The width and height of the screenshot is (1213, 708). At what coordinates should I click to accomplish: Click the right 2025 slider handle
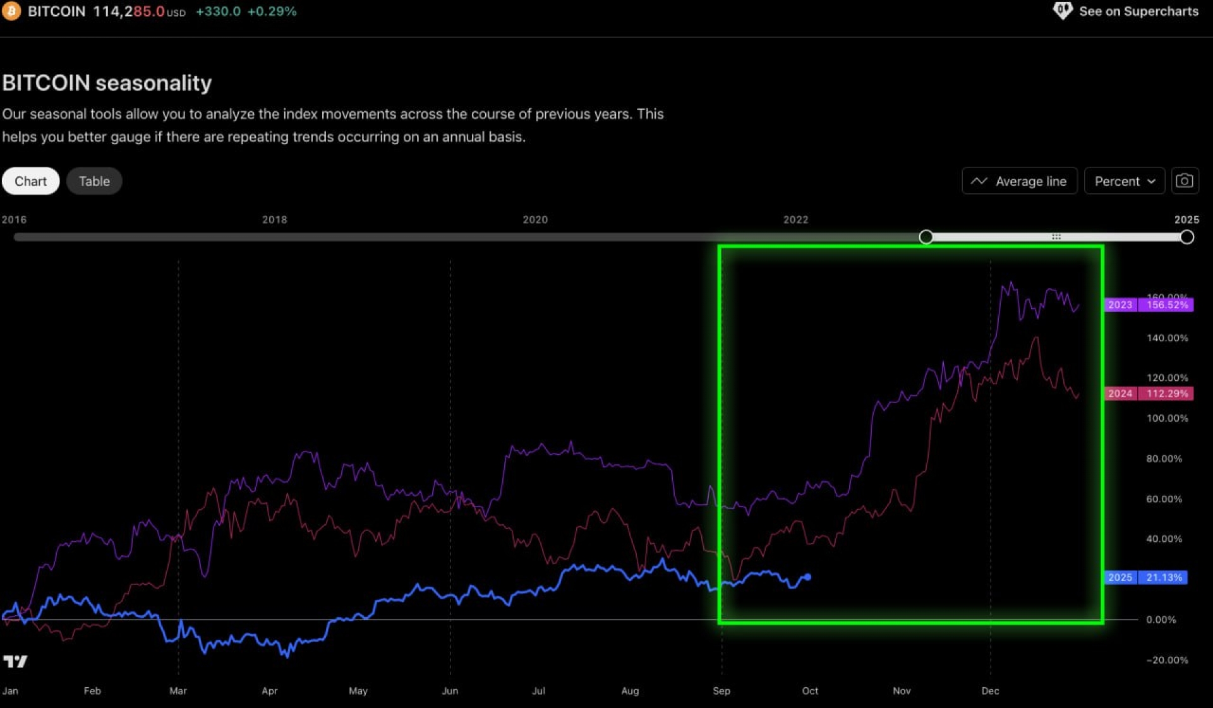tap(1186, 237)
